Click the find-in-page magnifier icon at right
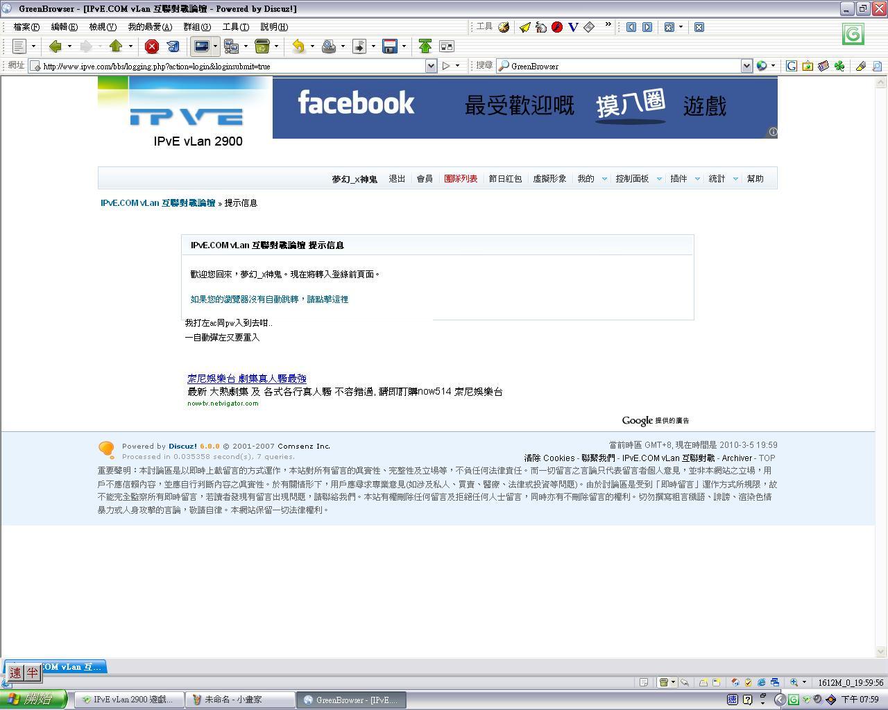This screenshot has height=710, width=888. click(x=877, y=66)
